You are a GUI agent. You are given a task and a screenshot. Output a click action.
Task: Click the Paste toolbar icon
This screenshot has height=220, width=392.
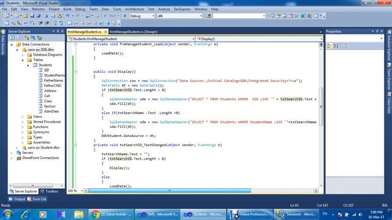pyautogui.click(x=59, y=16)
